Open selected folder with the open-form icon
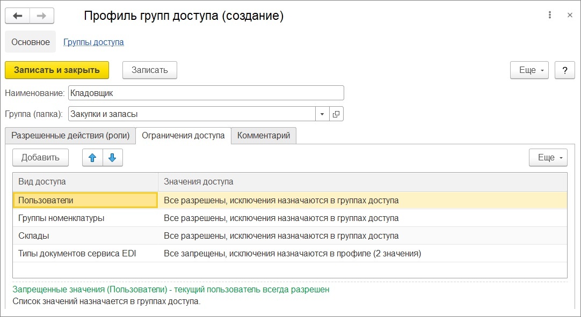 pos(336,114)
